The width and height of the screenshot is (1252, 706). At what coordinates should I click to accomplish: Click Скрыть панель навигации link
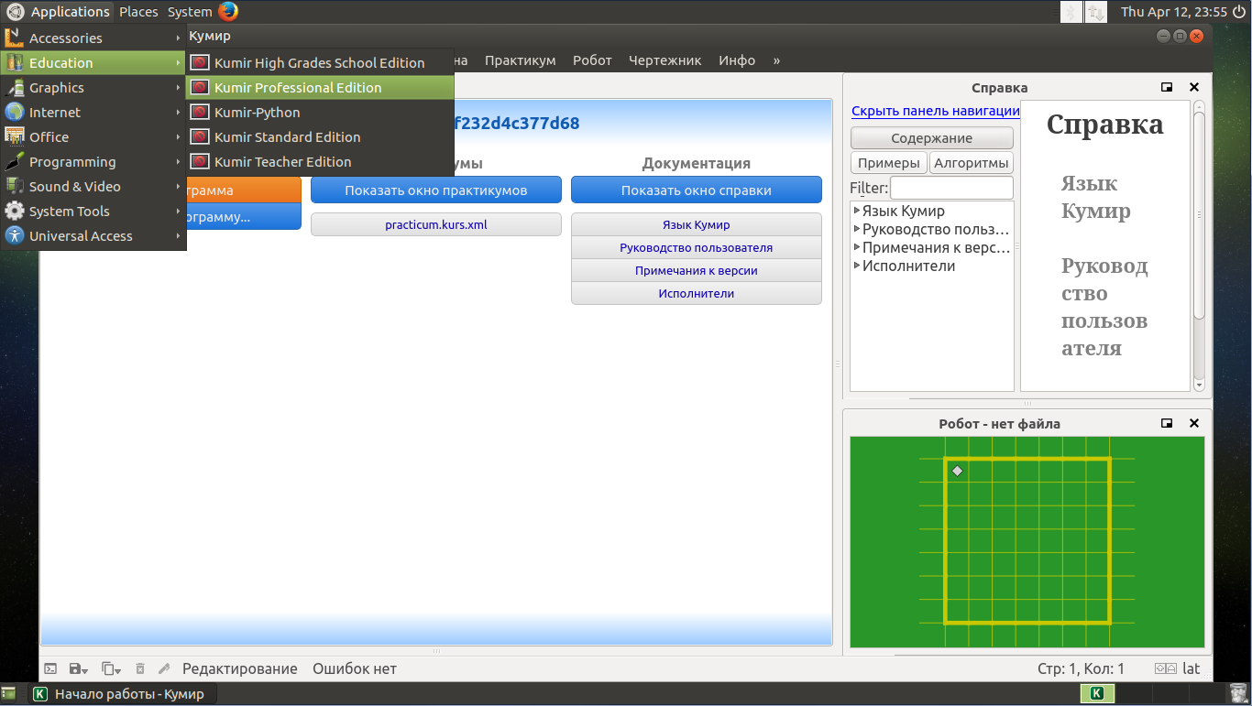(x=936, y=111)
